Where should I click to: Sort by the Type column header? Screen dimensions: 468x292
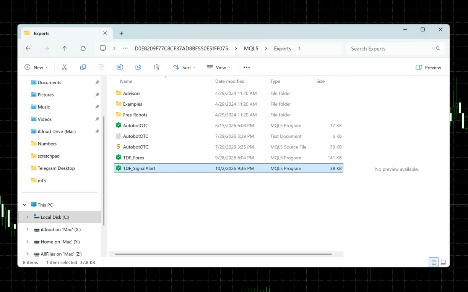click(275, 81)
